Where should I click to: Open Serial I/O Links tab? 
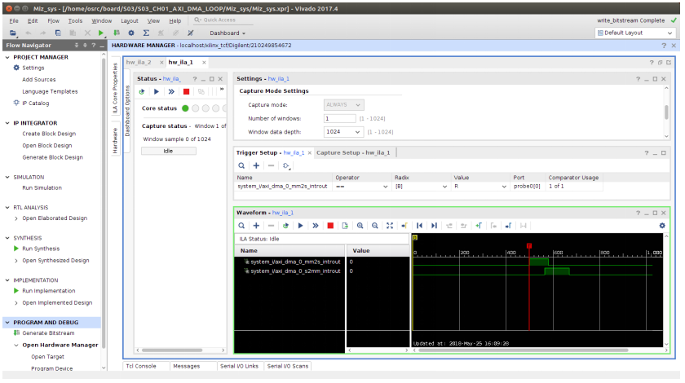pyautogui.click(x=240, y=367)
